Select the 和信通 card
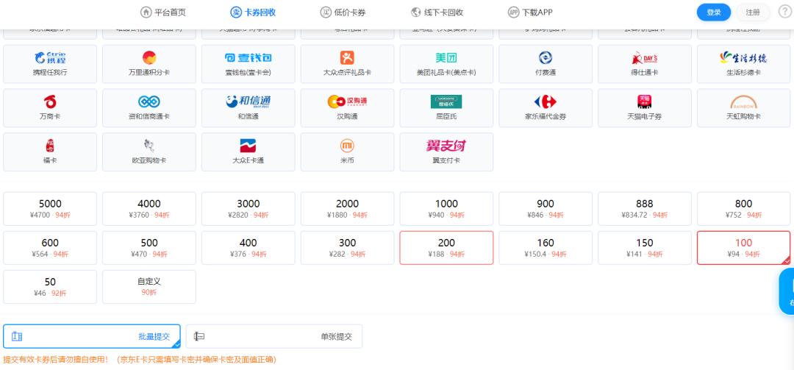Image resolution: width=794 pixels, height=370 pixels. point(248,108)
